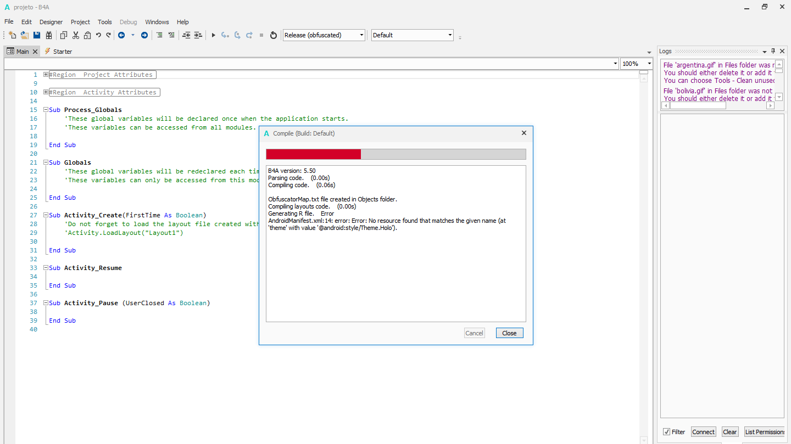Collapse the Sub Activity_Create block
Screen dimensions: 791x444
point(46,215)
